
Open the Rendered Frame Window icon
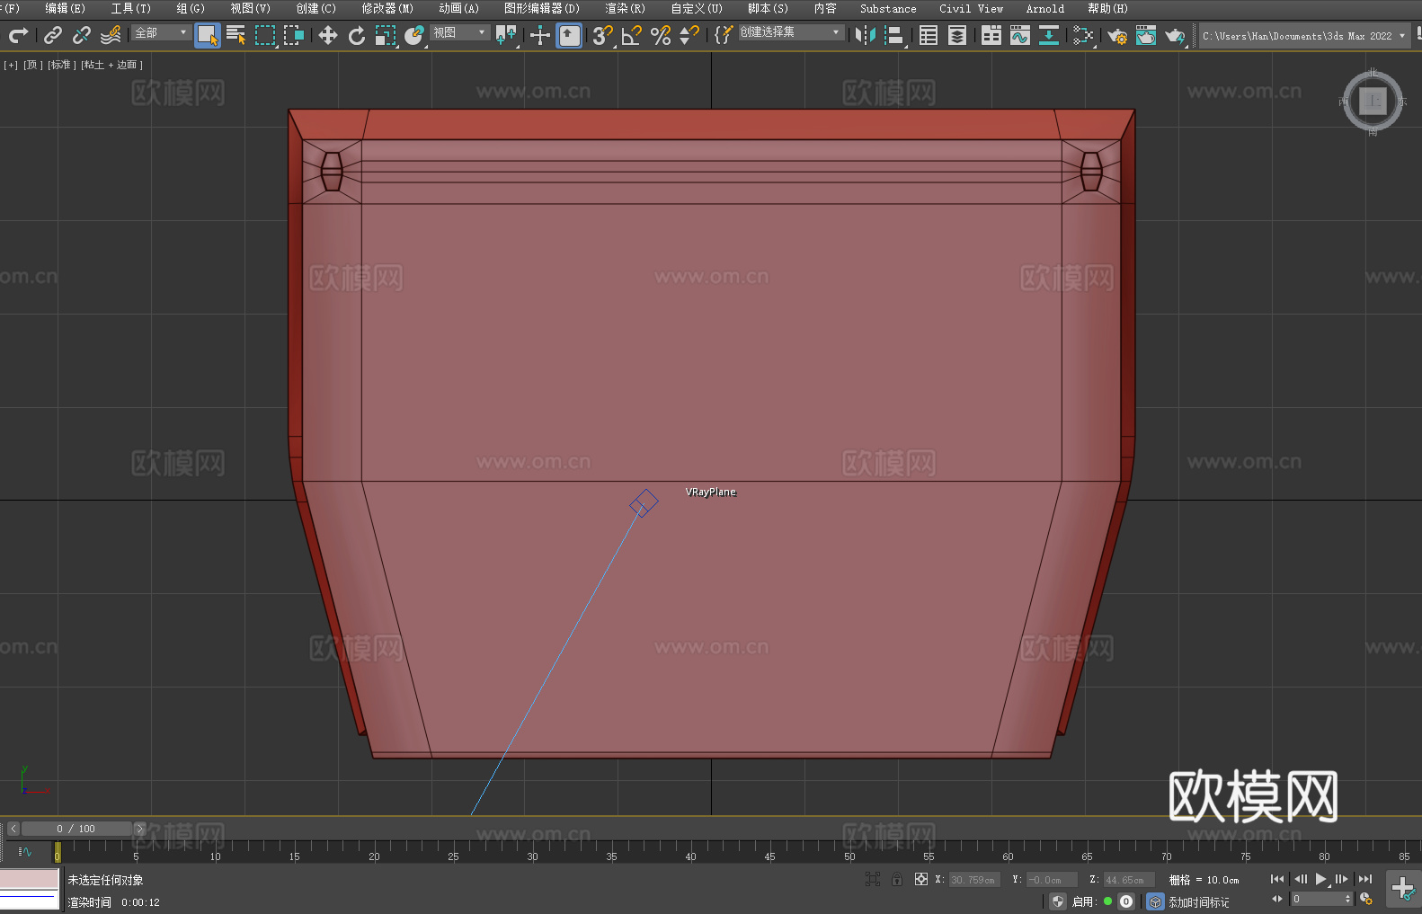pos(1146,35)
